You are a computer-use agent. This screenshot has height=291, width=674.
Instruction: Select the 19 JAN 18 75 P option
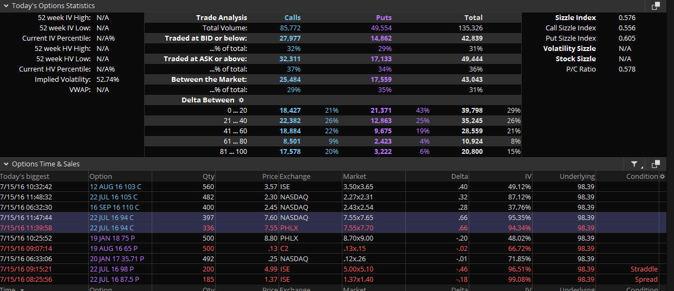[114, 238]
